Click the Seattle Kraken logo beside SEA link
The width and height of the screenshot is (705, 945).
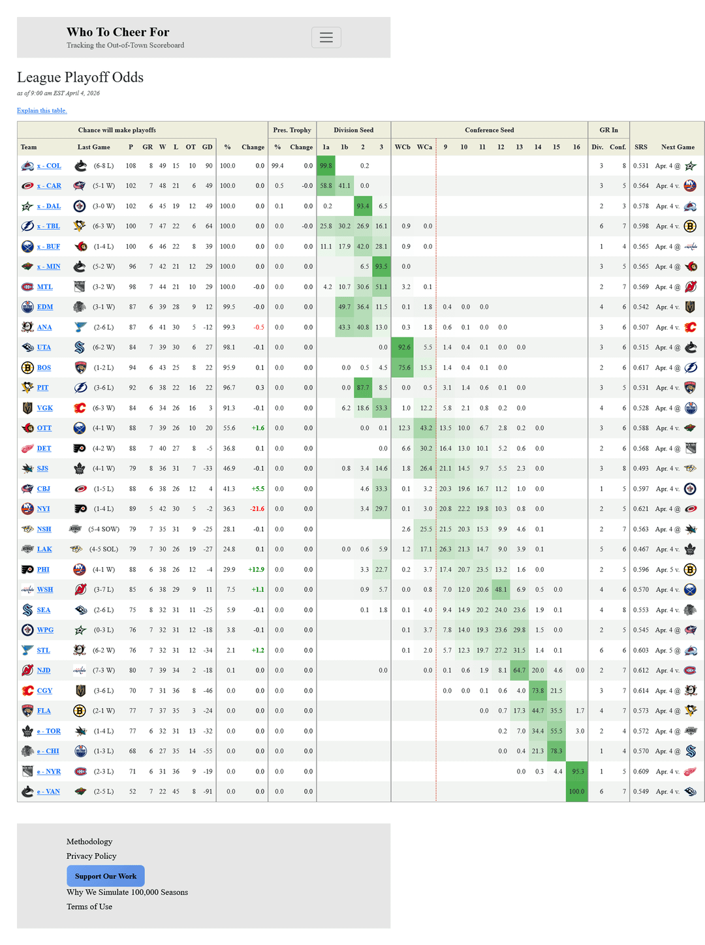click(27, 610)
